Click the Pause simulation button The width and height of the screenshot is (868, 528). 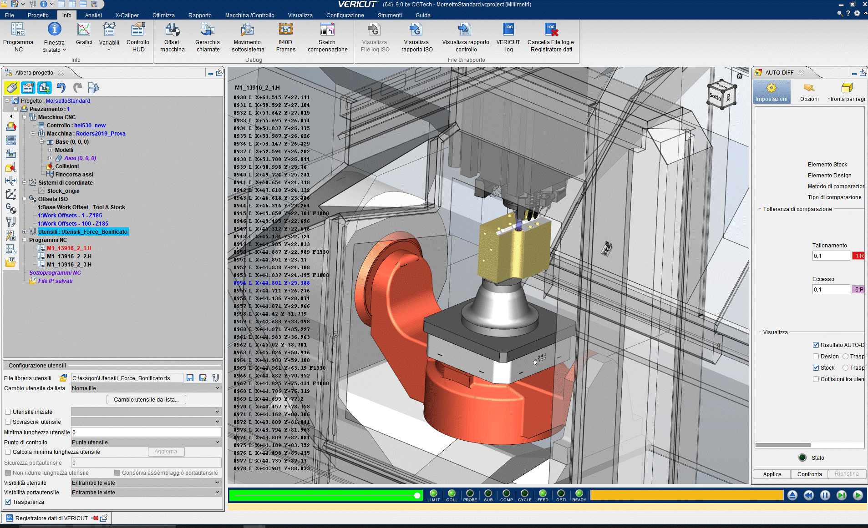pyautogui.click(x=825, y=495)
